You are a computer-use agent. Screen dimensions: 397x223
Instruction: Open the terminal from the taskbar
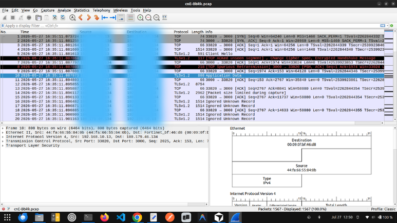(88, 217)
